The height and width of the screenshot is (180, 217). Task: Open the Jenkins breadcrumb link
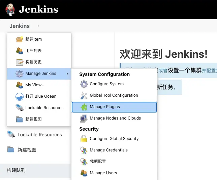[x=20, y=26]
